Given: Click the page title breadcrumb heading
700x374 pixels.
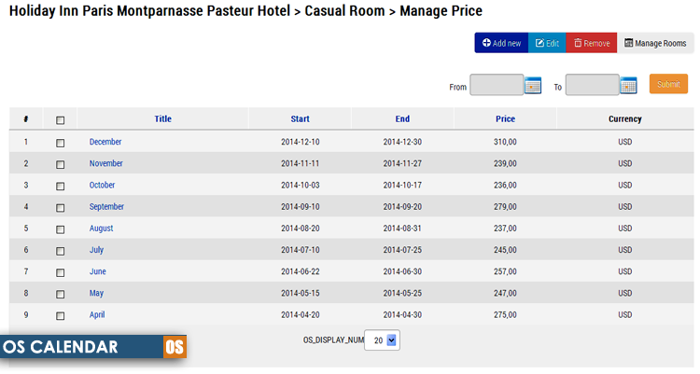Looking at the screenshot, I should click(x=245, y=10).
